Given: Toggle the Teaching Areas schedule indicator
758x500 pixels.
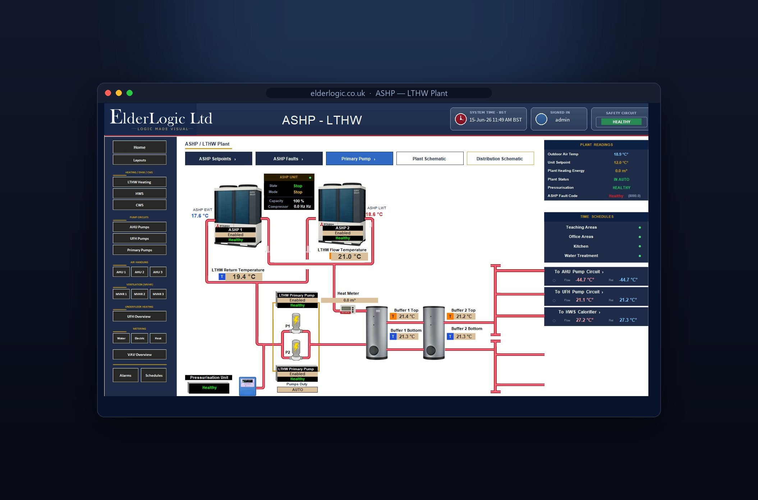Looking at the screenshot, I should 640,228.
